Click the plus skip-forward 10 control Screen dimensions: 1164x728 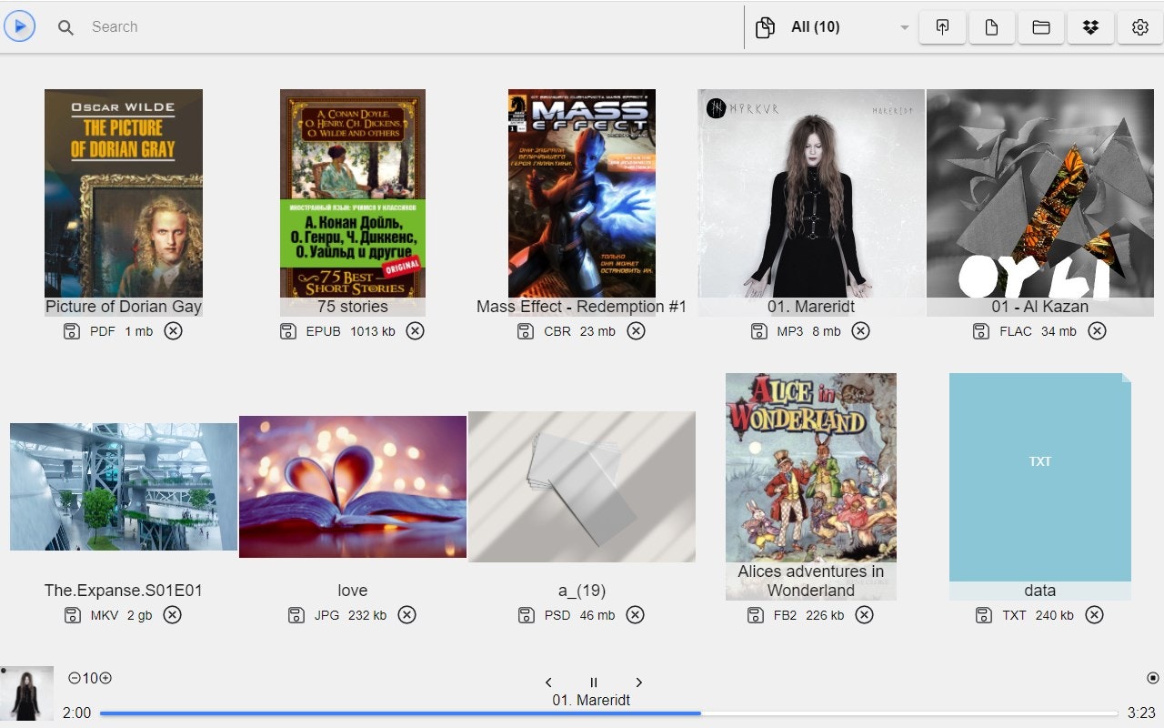106,678
